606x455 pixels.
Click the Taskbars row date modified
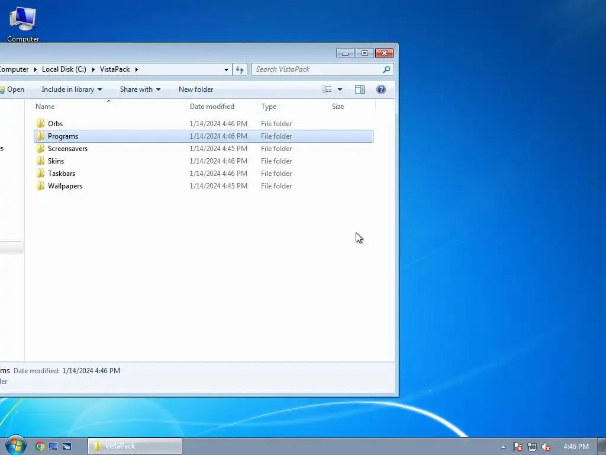(x=218, y=174)
